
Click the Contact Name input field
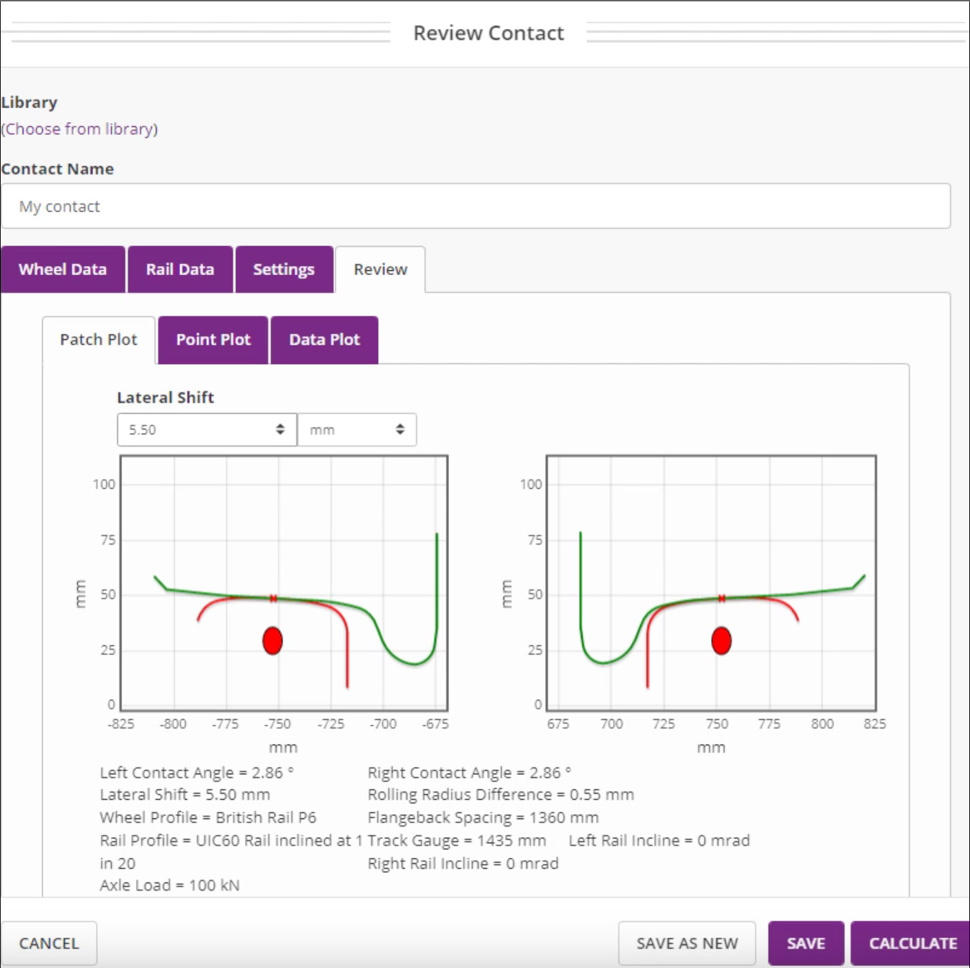click(475, 206)
